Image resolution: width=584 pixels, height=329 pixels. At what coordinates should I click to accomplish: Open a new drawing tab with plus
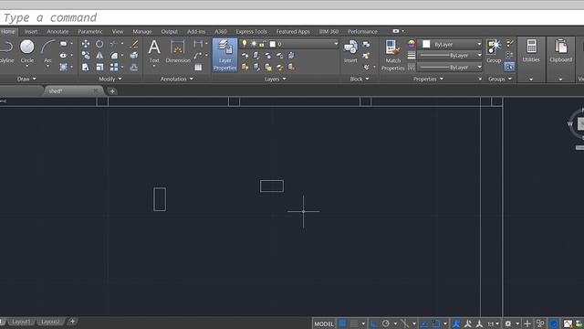point(112,91)
